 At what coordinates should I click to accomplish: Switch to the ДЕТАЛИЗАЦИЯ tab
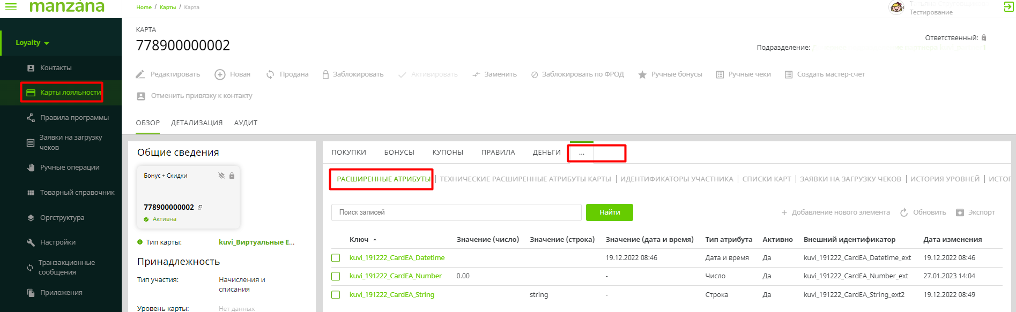[196, 123]
